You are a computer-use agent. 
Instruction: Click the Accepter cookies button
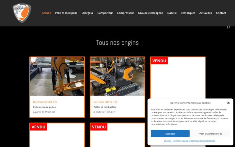point(170,134)
